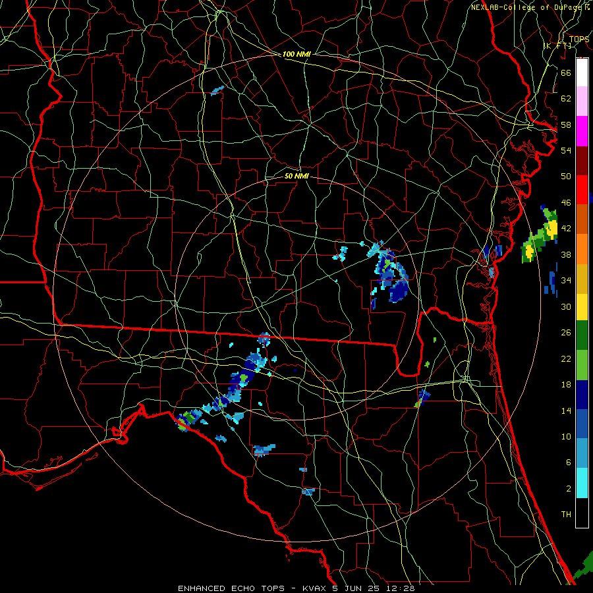Click the black TH legend swatch
Viewport: 593px width, 593px height.
click(582, 513)
